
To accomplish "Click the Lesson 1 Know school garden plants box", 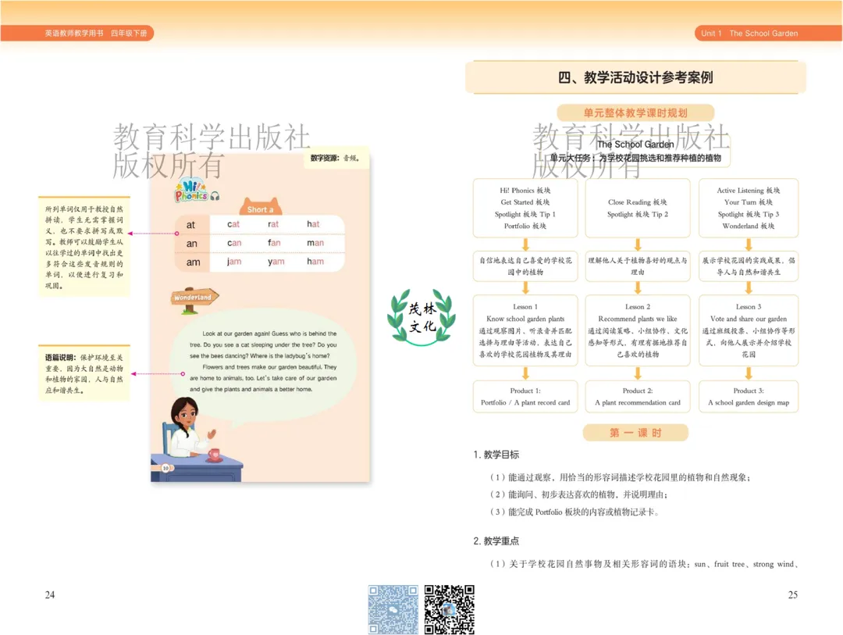I will 525,330.
